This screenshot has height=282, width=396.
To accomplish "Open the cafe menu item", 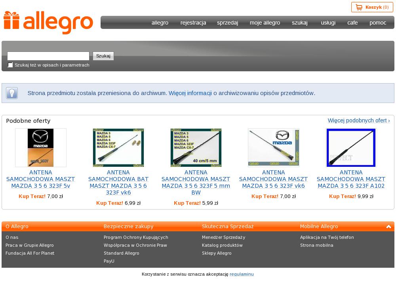I will 352,23.
